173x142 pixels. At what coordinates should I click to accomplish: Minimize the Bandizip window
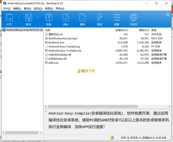(147, 3)
